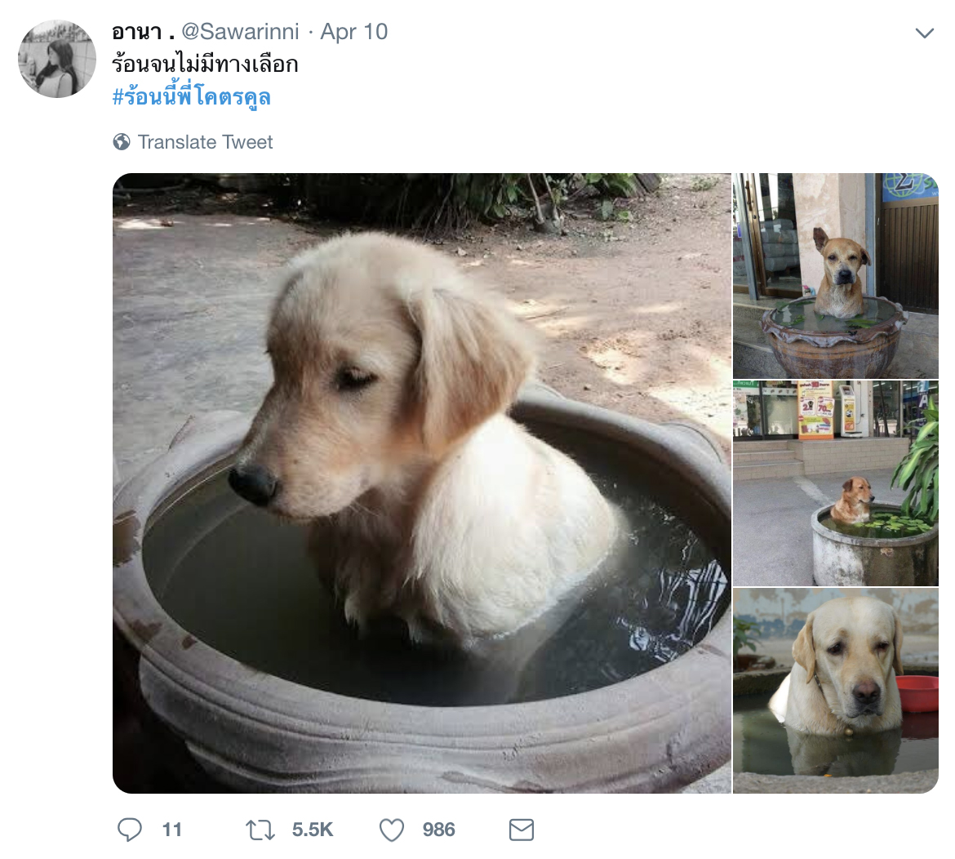Click the author display name

coord(143,32)
